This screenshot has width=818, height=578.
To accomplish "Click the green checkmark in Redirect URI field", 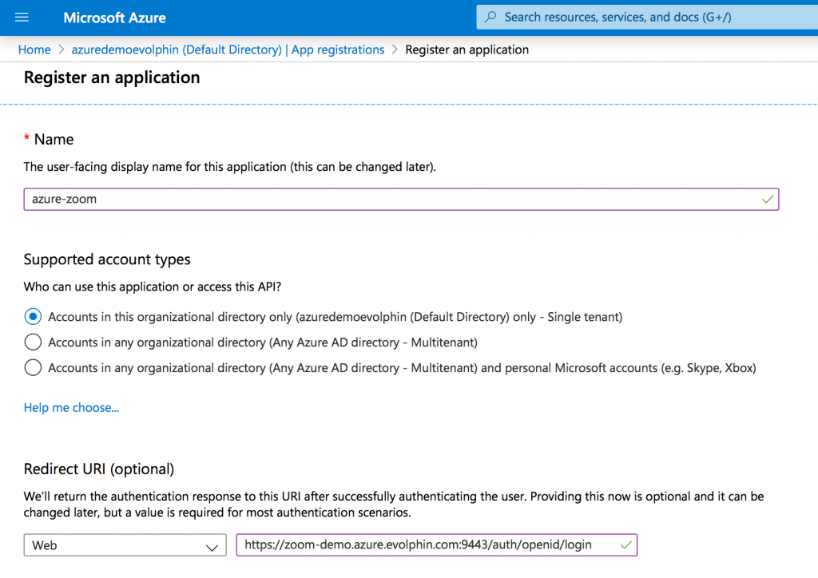I will (626, 544).
